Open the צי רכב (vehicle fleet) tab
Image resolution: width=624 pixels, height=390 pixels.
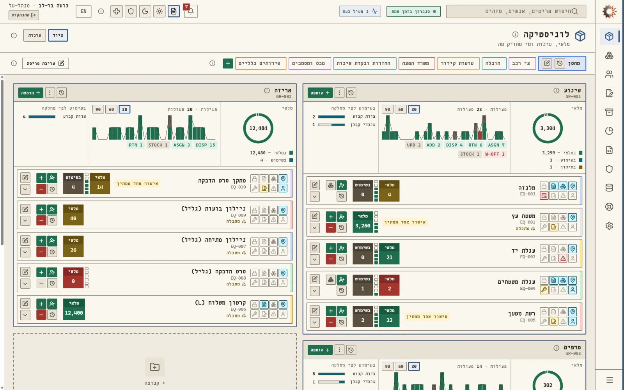coord(522,63)
